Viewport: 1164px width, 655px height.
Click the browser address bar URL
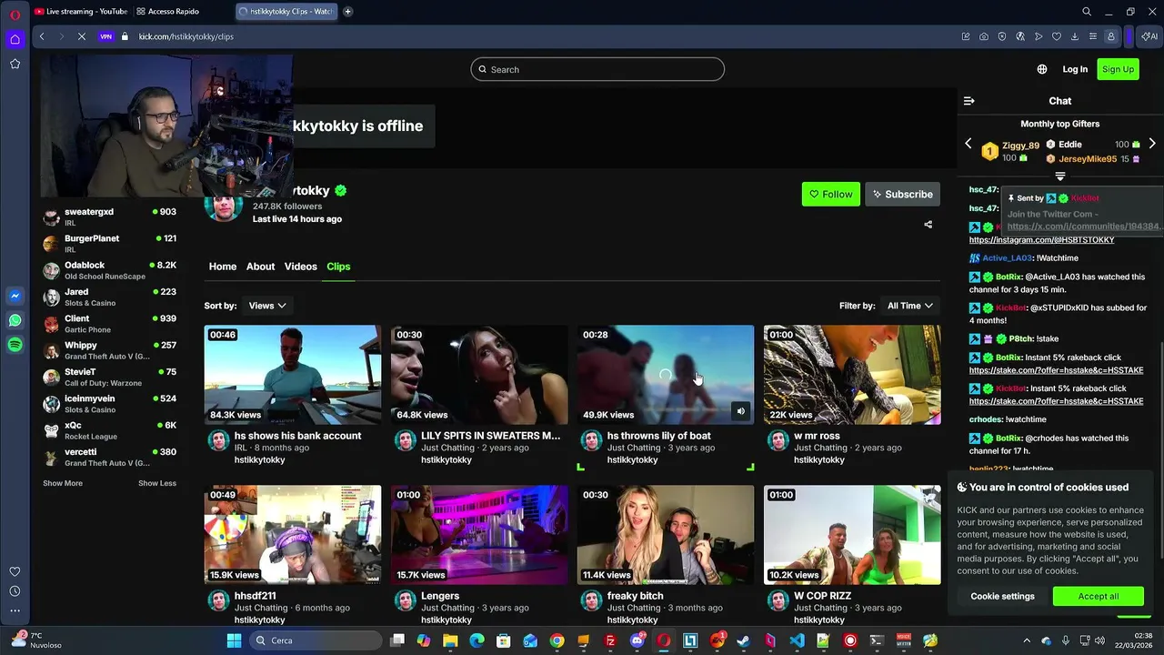click(186, 36)
